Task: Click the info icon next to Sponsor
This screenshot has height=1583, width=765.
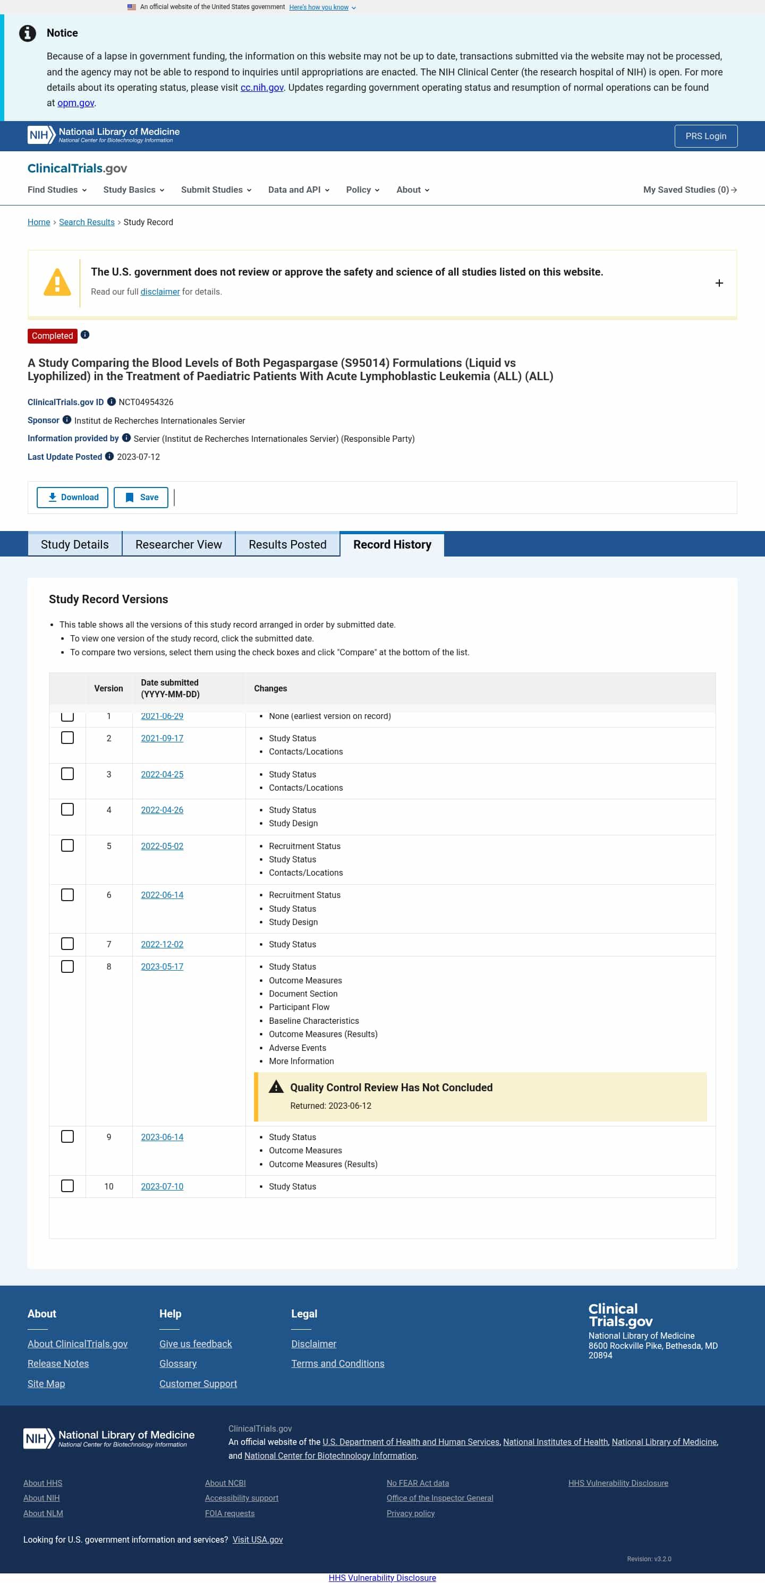Action: click(x=67, y=421)
